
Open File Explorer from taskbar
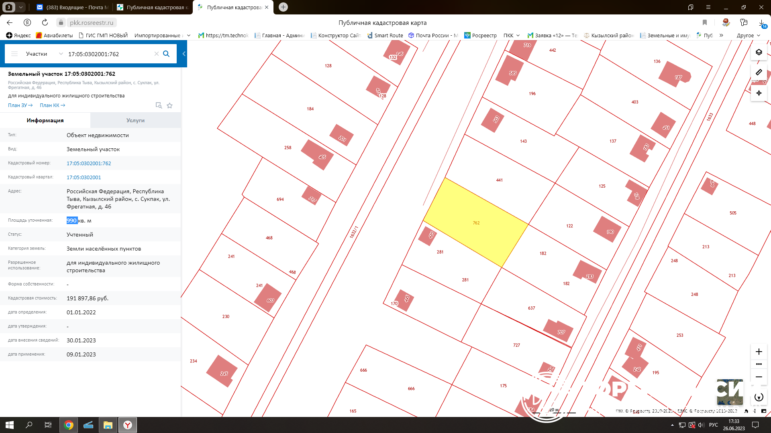coord(108,425)
